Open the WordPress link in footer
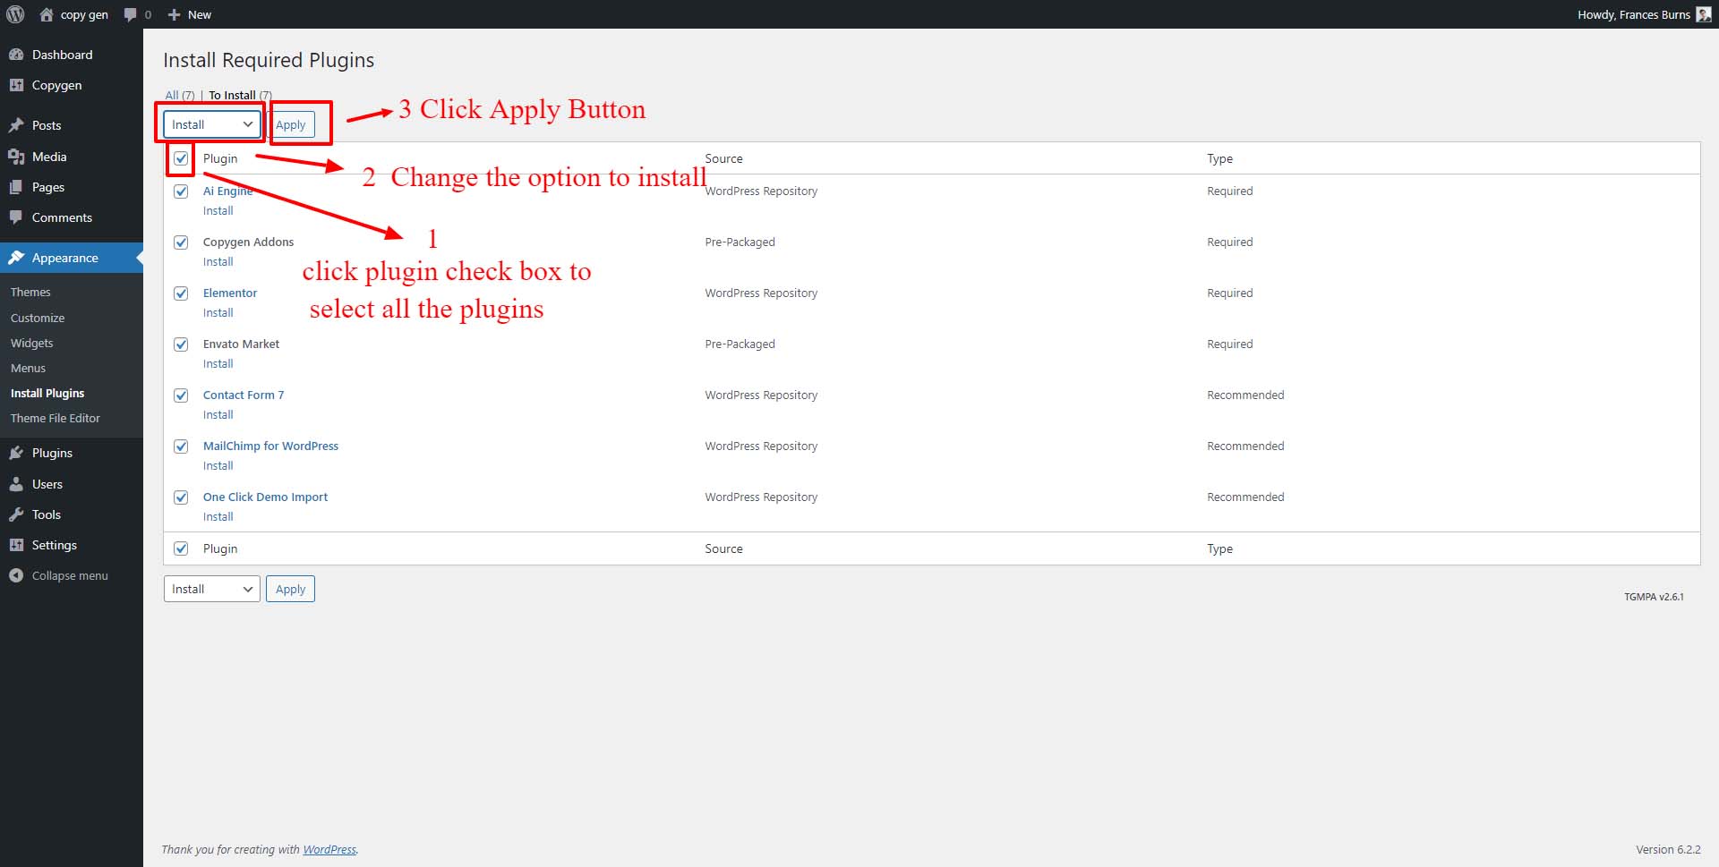1719x867 pixels. point(329,849)
